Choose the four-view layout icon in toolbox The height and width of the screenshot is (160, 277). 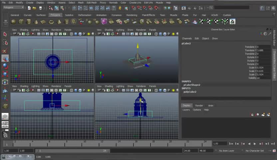[5, 125]
